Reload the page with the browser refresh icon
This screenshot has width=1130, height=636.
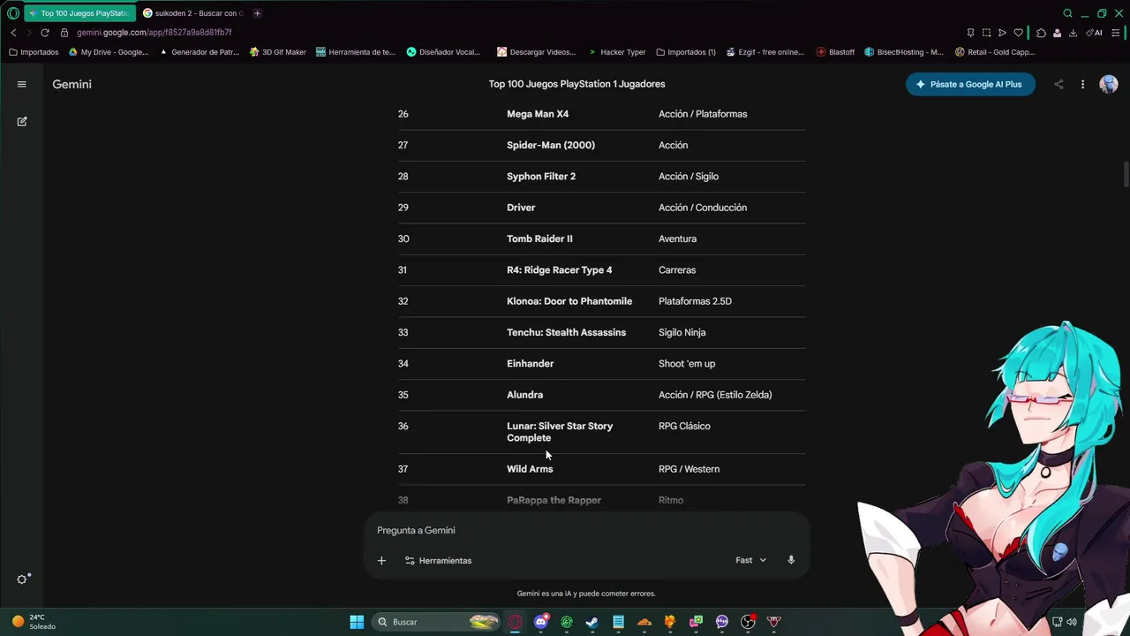pos(45,33)
